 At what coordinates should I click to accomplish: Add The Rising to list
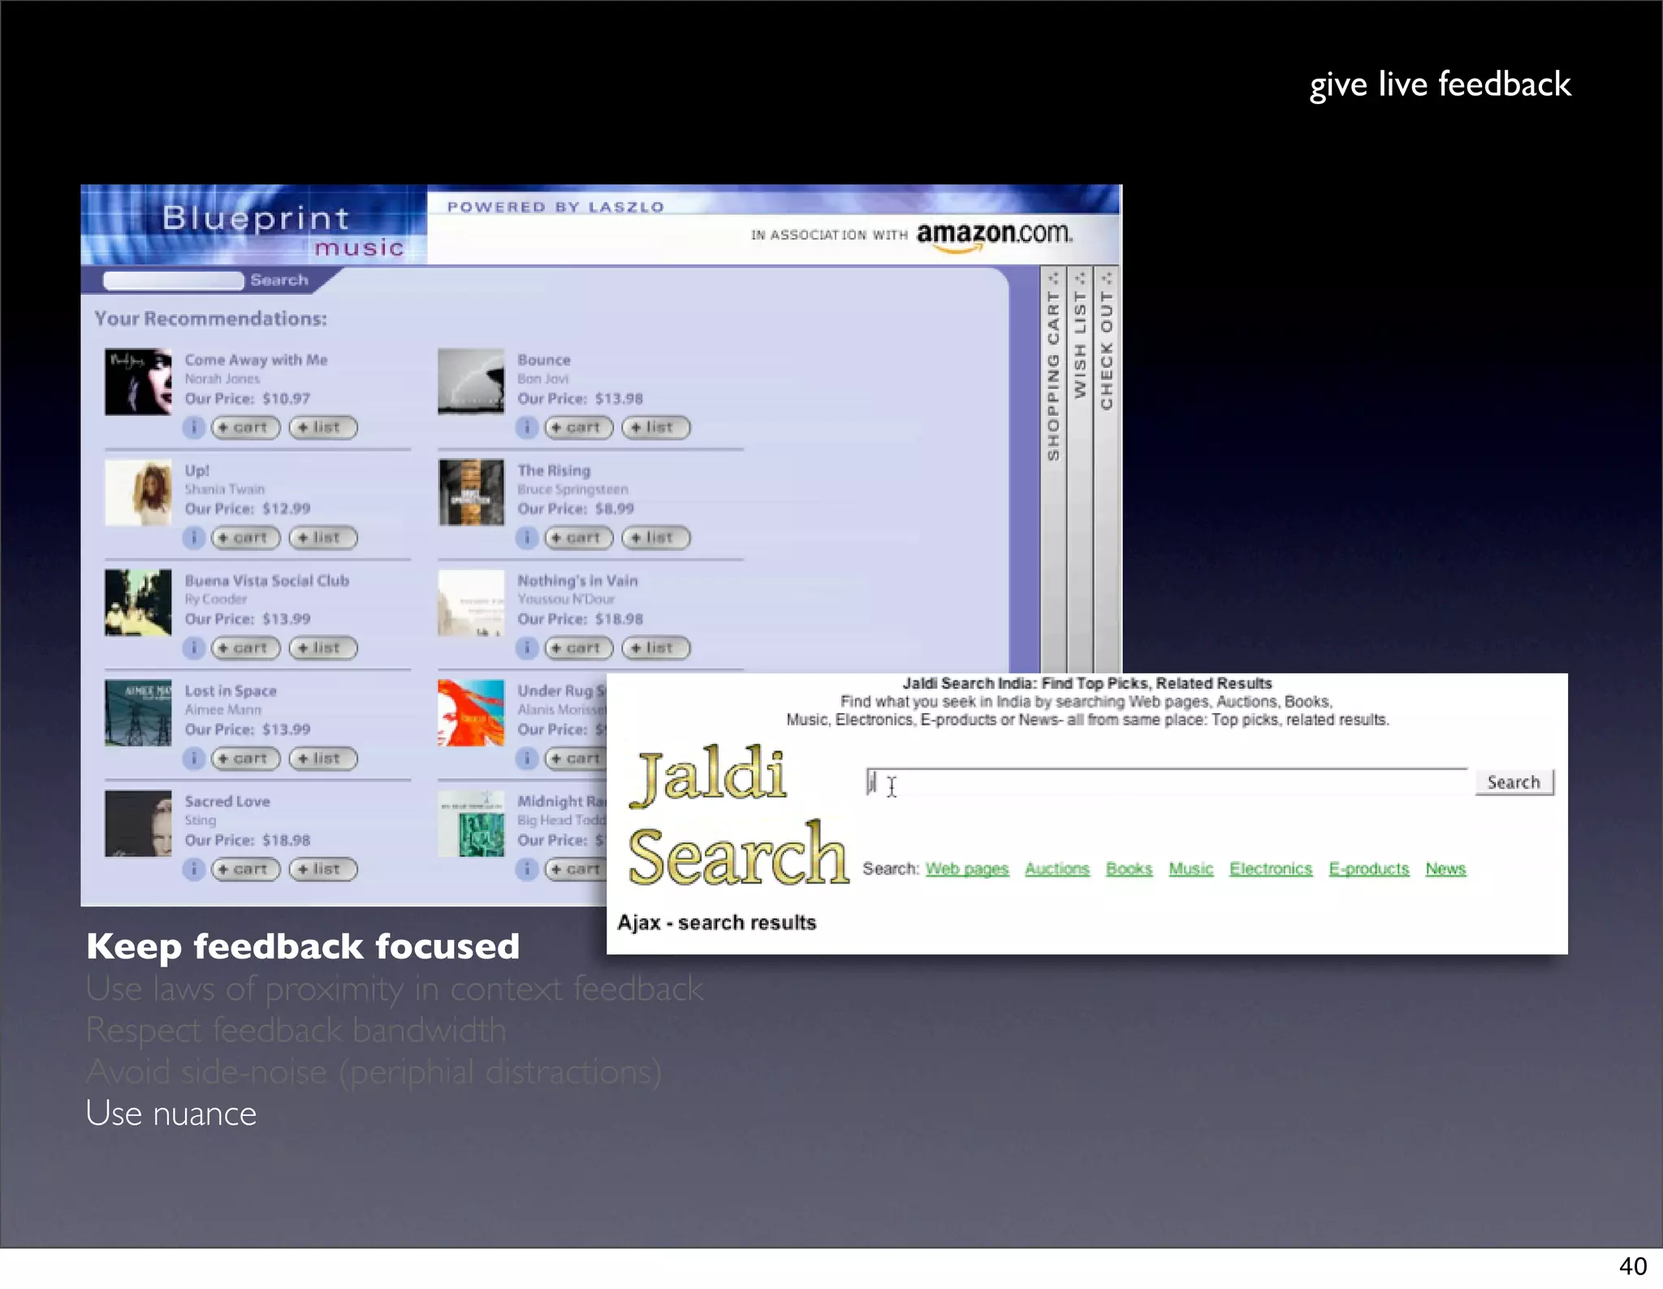(x=656, y=538)
